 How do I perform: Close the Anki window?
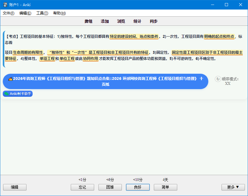tap(241, 5)
